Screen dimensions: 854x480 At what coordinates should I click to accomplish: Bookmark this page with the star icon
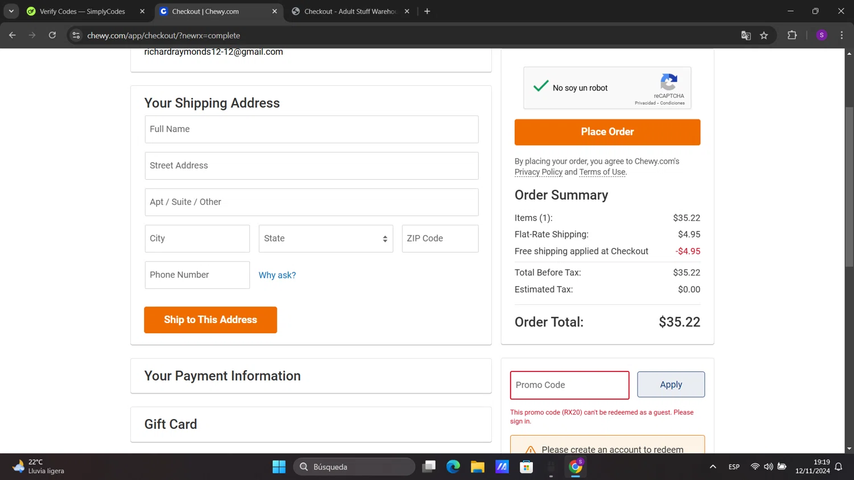(x=764, y=35)
